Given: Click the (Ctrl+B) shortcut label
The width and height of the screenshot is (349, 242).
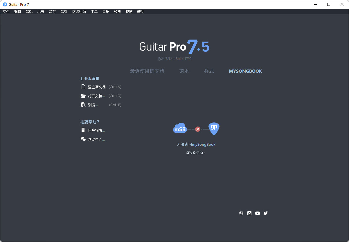Looking at the screenshot, I should click(x=115, y=105).
